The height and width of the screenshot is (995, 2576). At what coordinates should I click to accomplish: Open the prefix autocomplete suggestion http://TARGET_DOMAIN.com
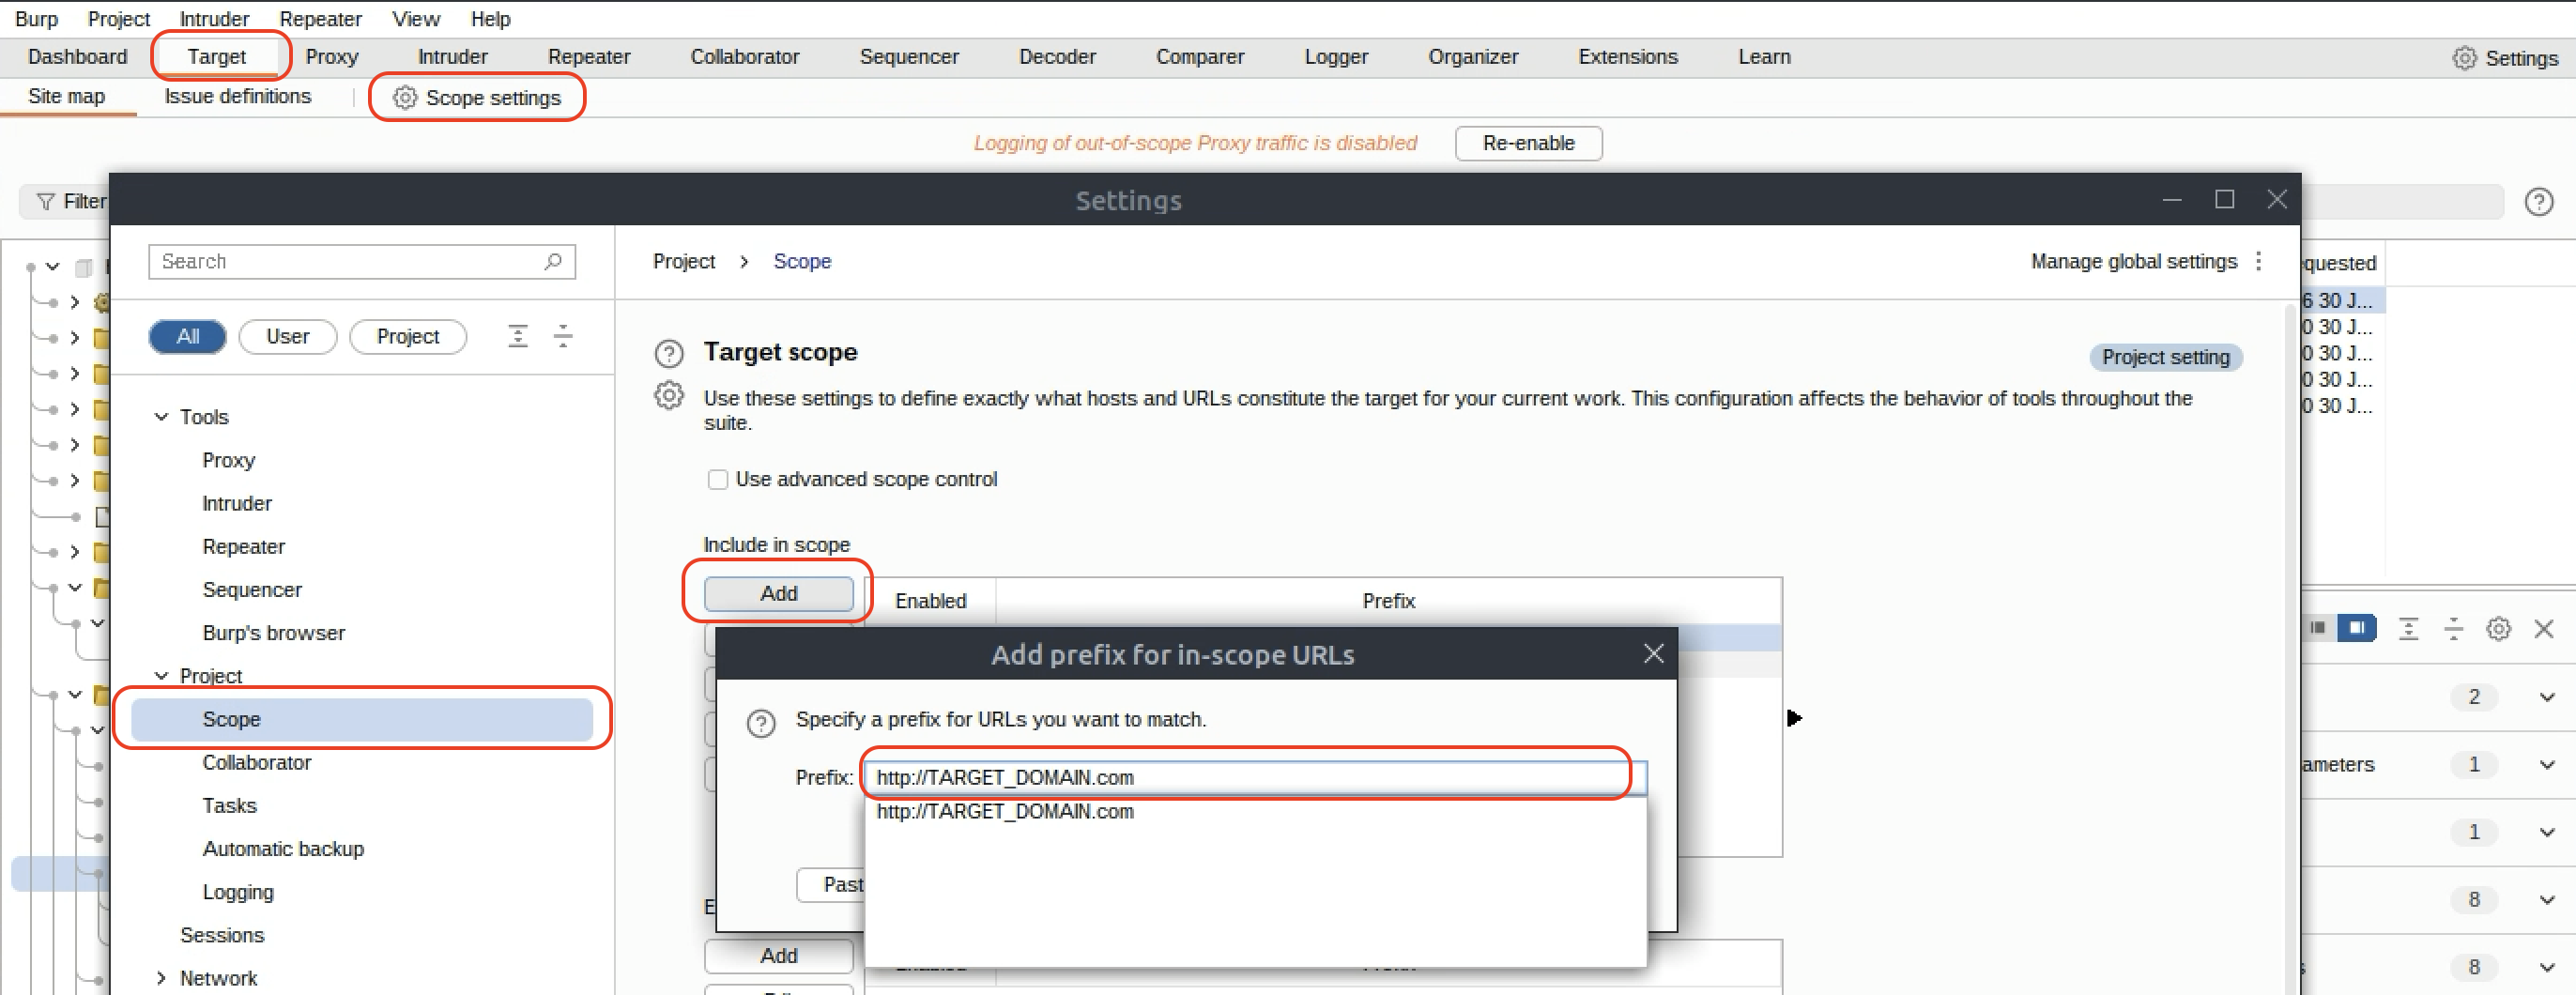point(1004,812)
